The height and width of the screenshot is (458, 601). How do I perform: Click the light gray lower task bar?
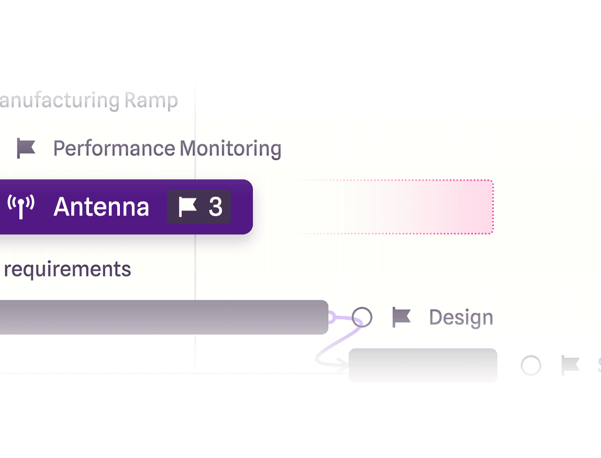pos(422,365)
